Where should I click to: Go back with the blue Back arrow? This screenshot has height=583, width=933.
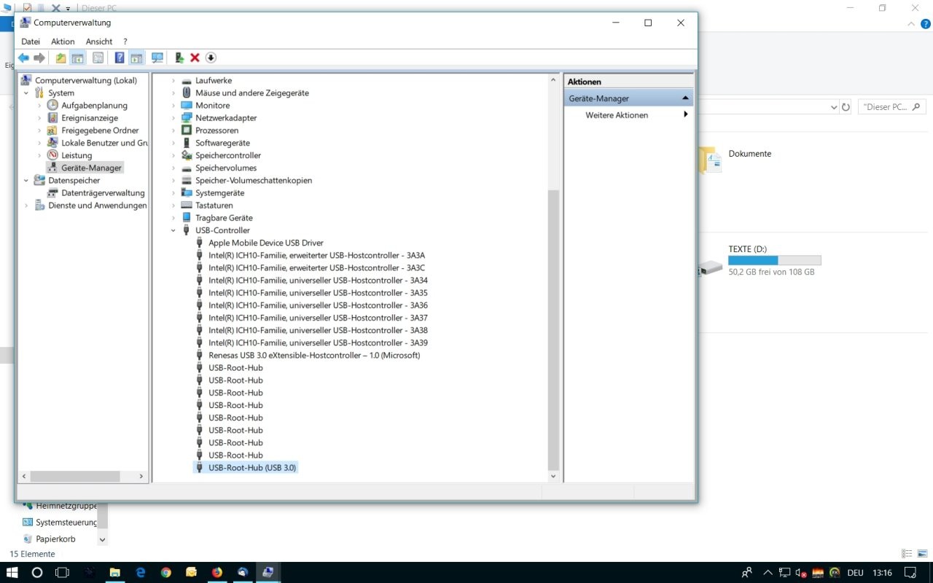[23, 58]
